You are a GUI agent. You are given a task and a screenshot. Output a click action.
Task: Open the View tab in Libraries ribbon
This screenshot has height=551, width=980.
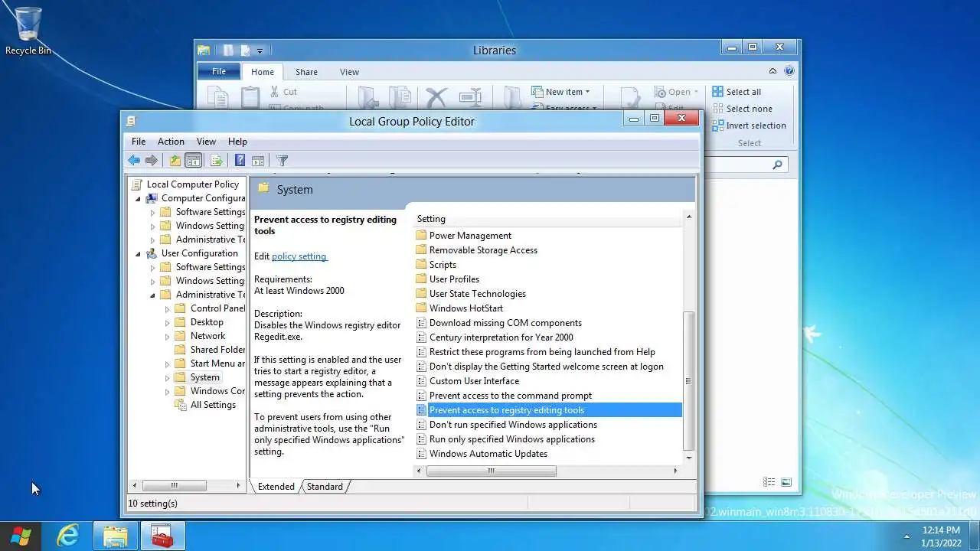click(349, 72)
